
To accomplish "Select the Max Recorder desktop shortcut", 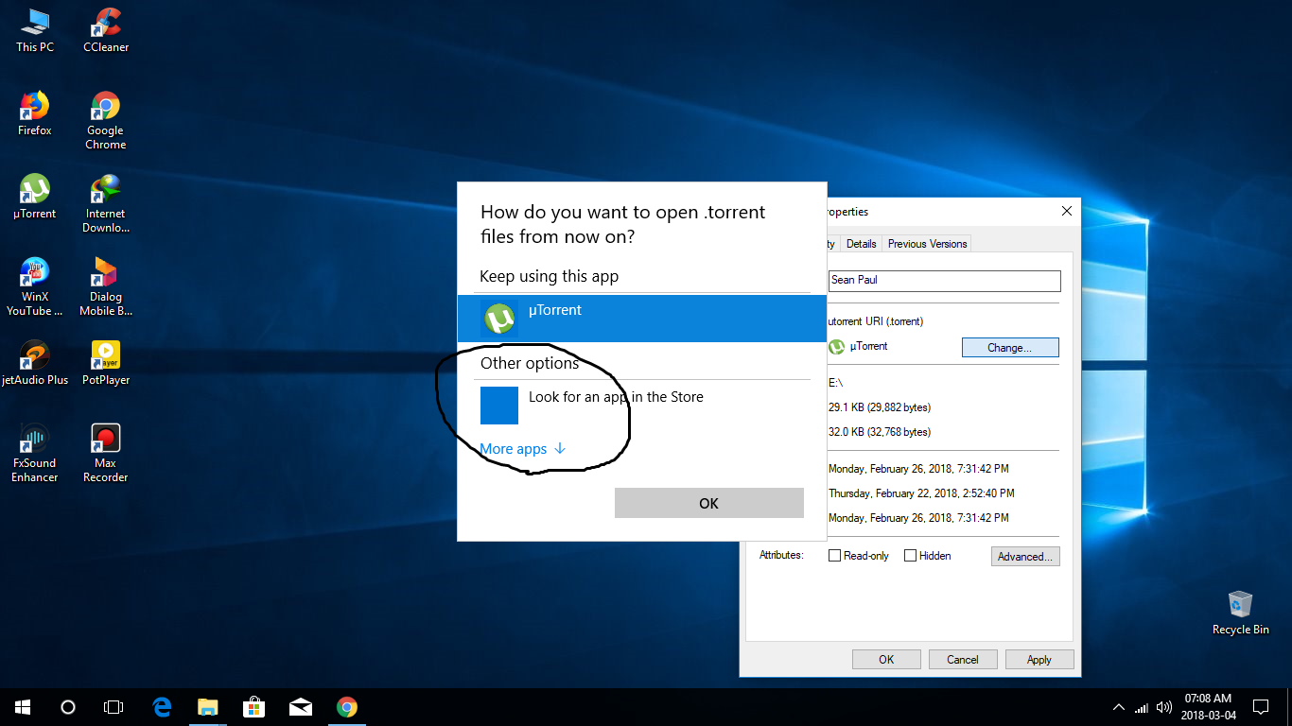I will (x=106, y=454).
